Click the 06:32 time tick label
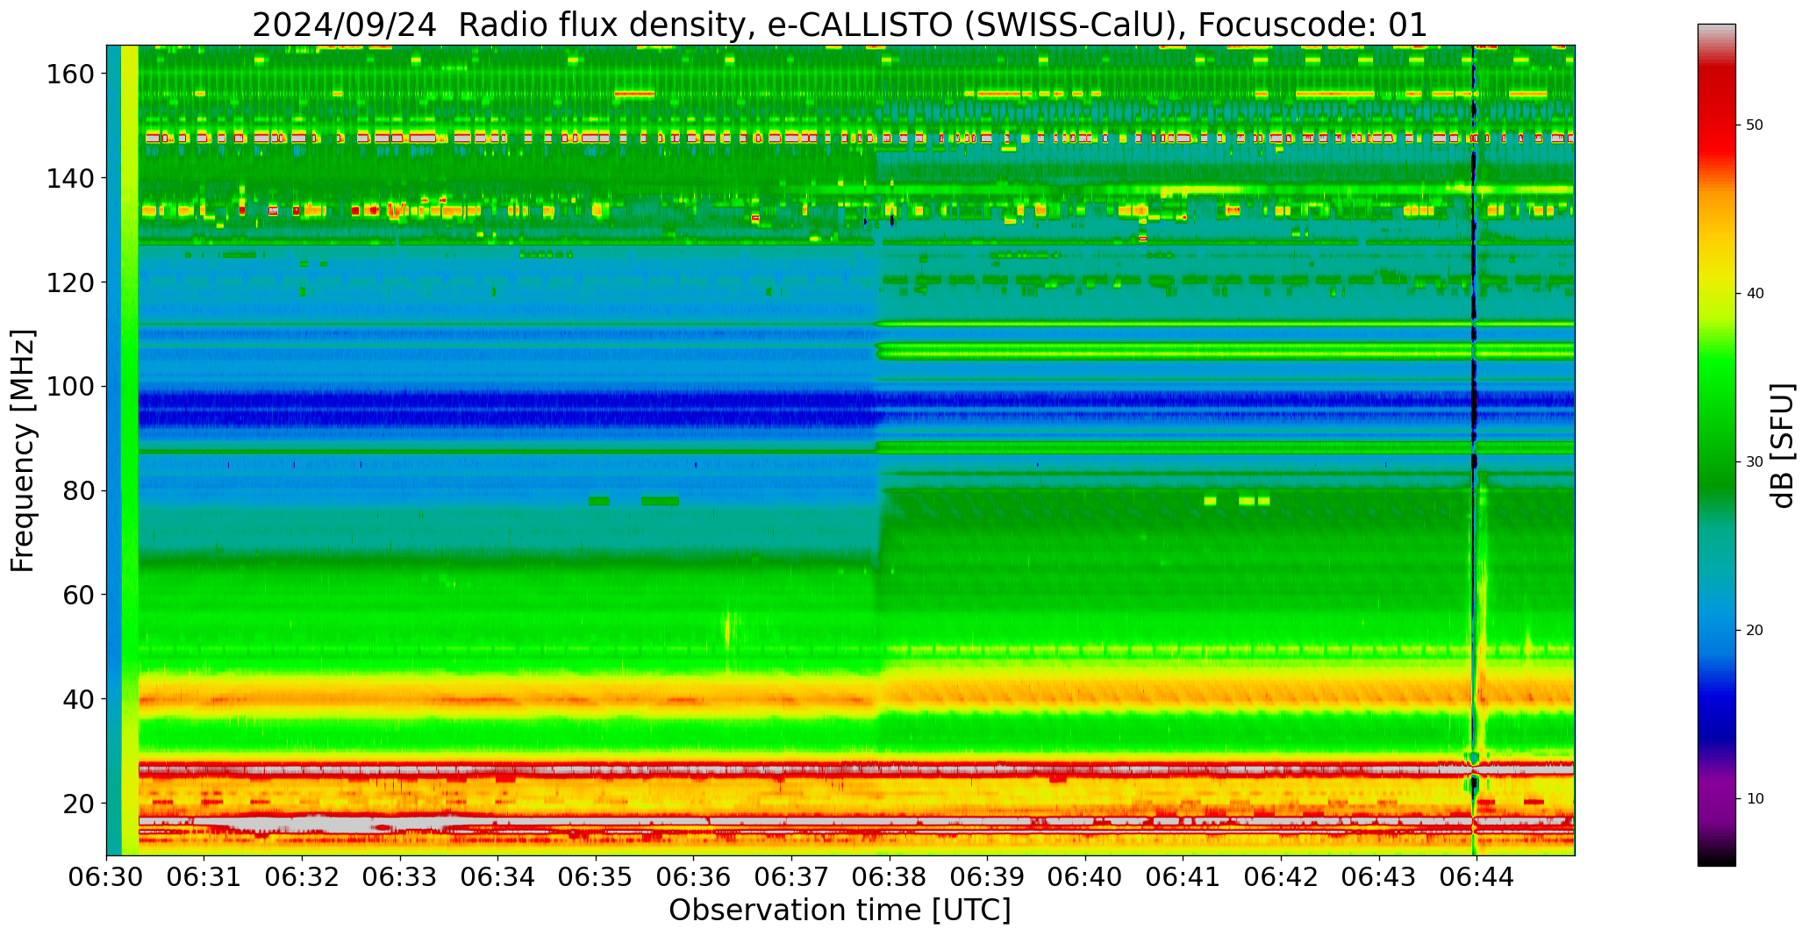Screen dimensions: 1809x936 (x=303, y=875)
